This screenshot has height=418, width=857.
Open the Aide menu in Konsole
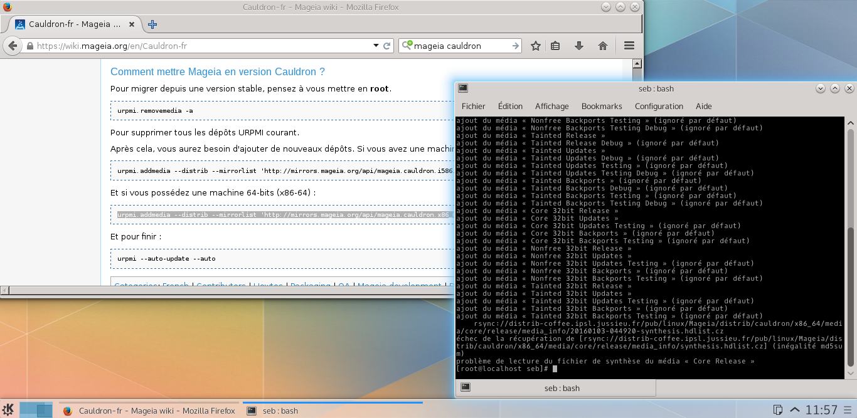[x=704, y=106]
